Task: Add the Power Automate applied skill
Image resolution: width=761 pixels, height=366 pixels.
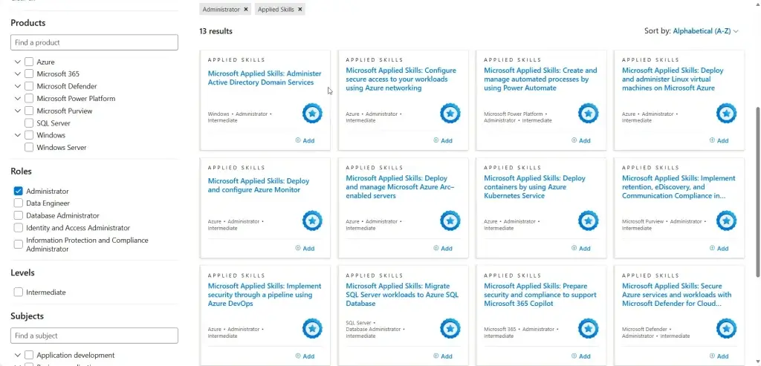Action: 581,140
